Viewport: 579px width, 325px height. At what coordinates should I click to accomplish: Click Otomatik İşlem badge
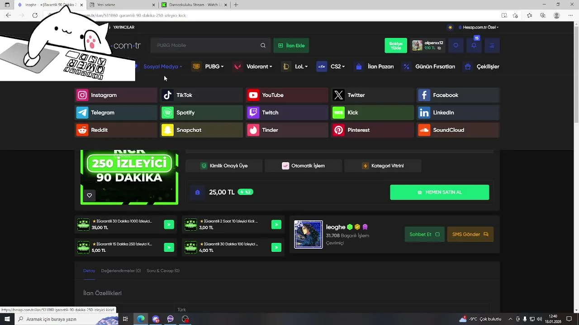click(x=303, y=166)
